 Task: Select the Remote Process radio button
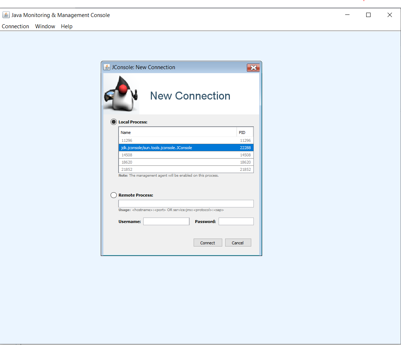click(113, 195)
